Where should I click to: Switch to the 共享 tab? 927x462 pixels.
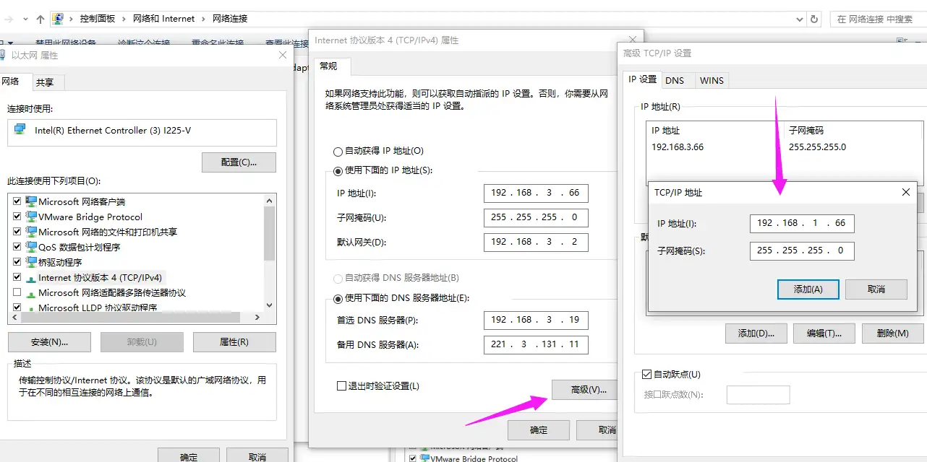coord(46,82)
